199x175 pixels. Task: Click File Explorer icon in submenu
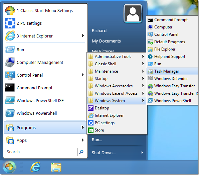pos(150,49)
